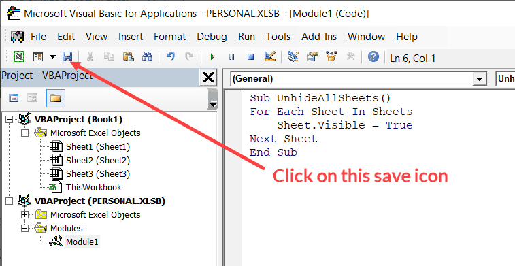Open the Format menu

(170, 37)
